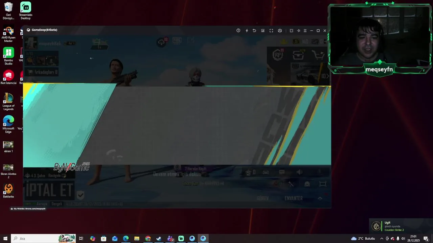The width and height of the screenshot is (433, 243).
Task: Show hidden system tray icons
Action: [x=382, y=239]
